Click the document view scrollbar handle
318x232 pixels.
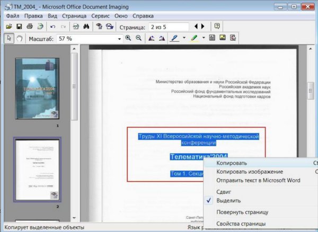tap(311, 91)
